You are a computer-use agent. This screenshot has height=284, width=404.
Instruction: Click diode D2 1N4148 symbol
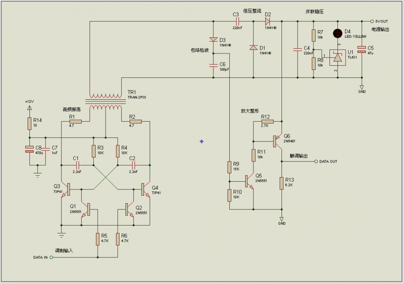tap(267, 21)
